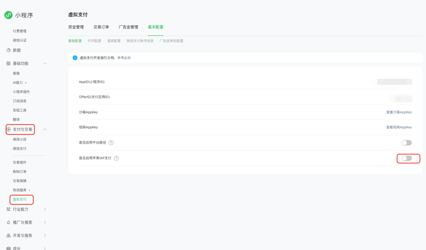Switch to the 交易订单 tab

(x=101, y=27)
